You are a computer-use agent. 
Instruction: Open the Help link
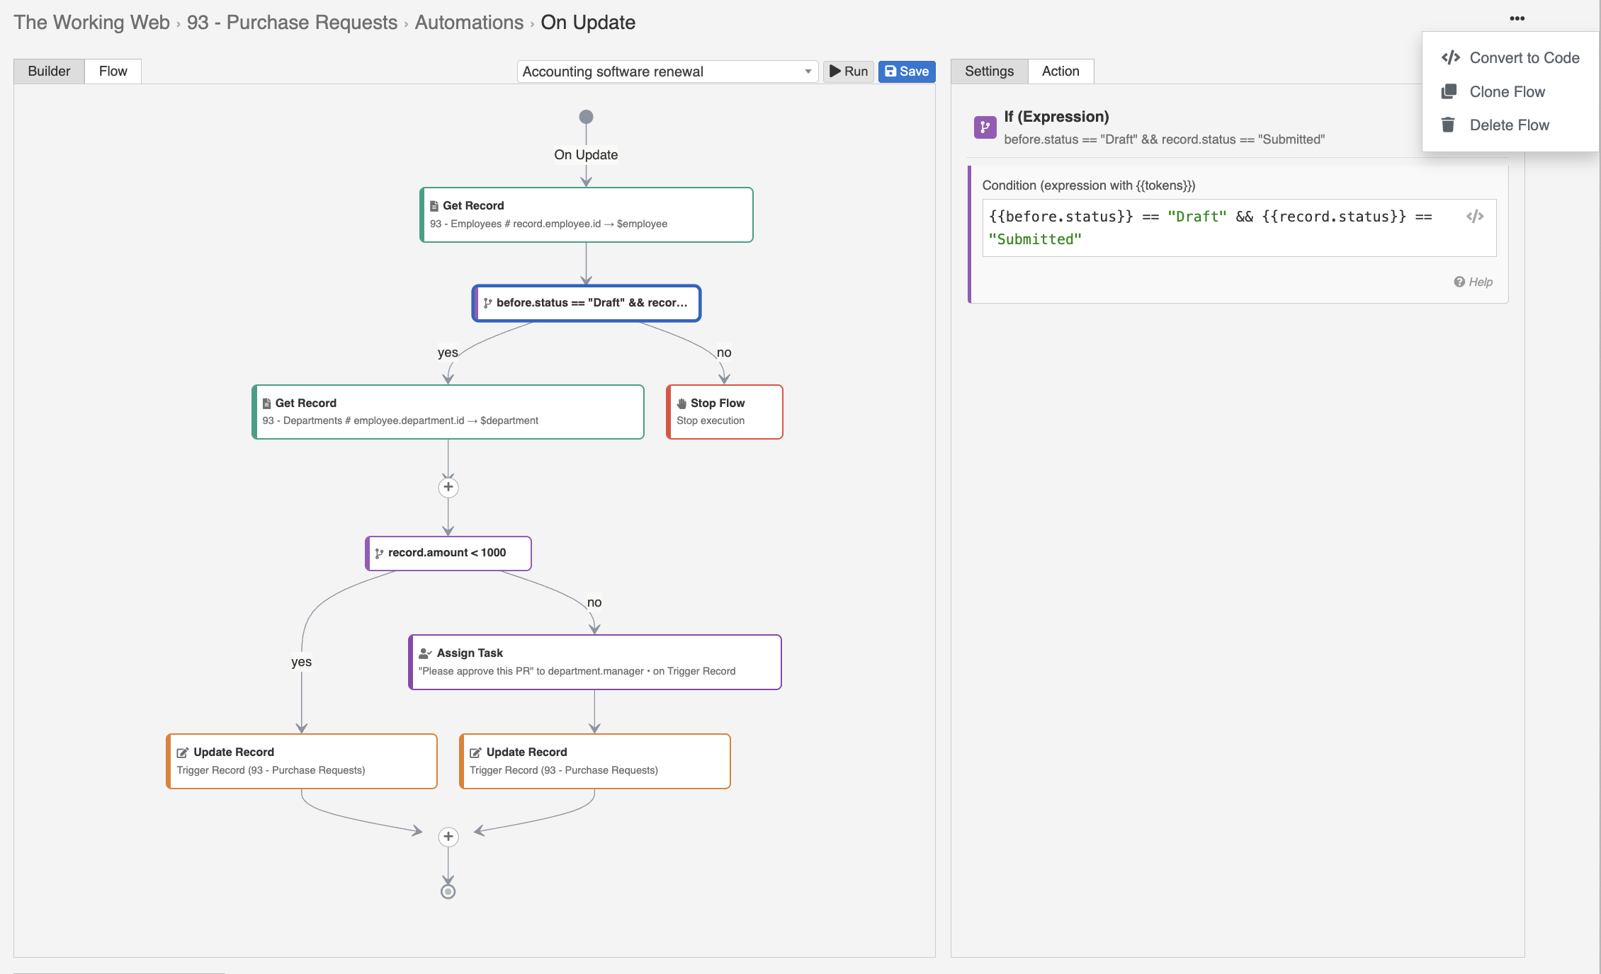click(1473, 282)
